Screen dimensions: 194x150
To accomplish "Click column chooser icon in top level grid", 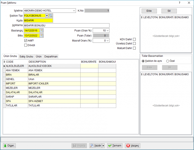I will [x=141, y=17].
